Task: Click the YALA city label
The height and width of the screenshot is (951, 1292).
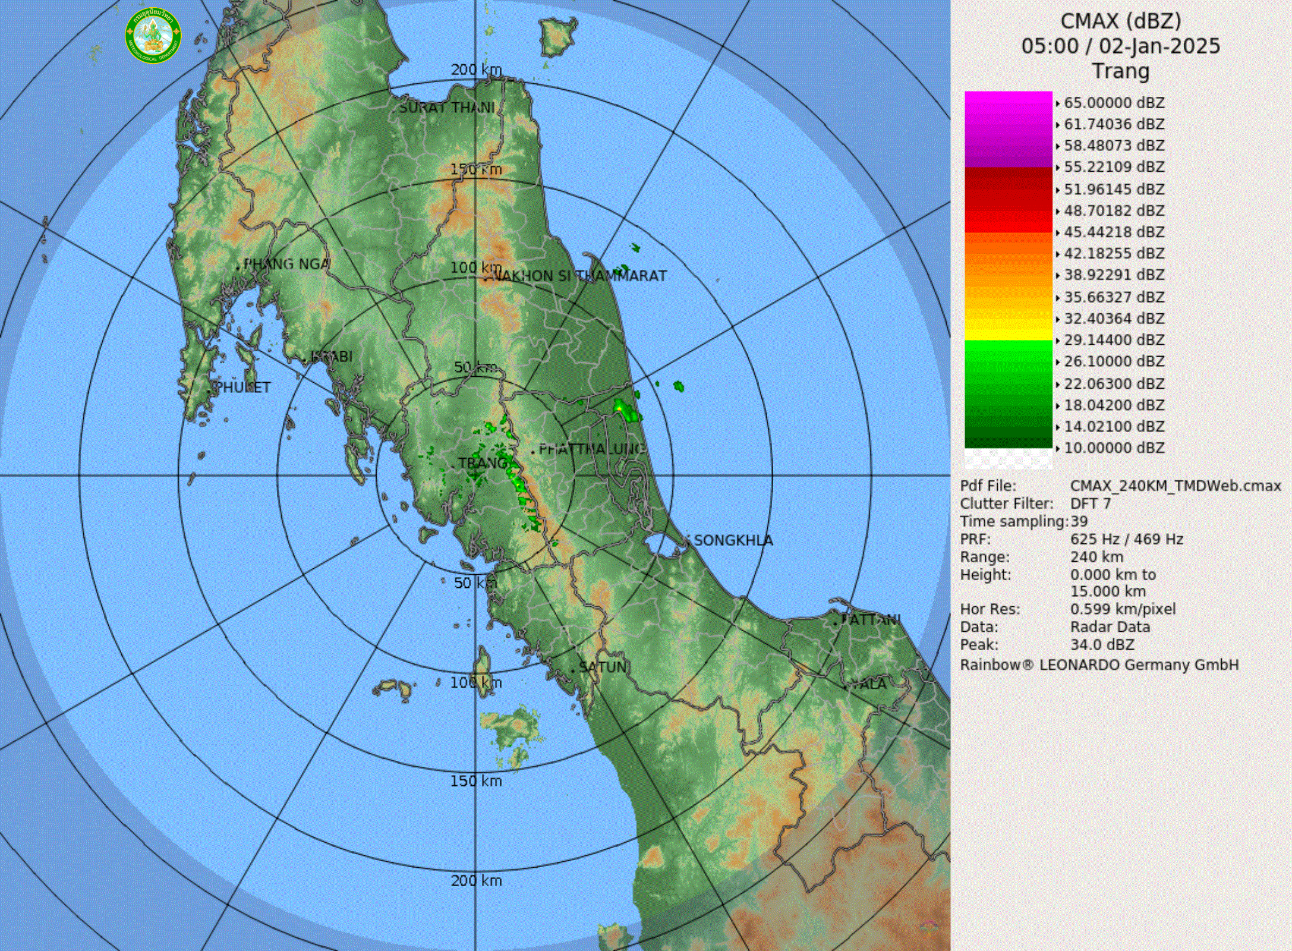Action: (868, 684)
